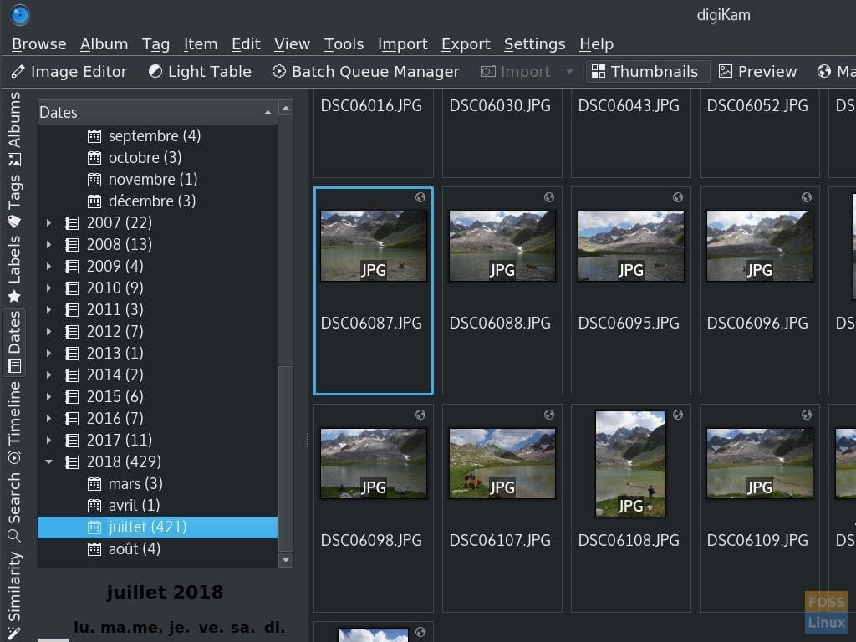Viewport: 856px width, 642px height.
Task: Click geolocation globe icon on DSC06107.JPG
Action: click(x=548, y=415)
